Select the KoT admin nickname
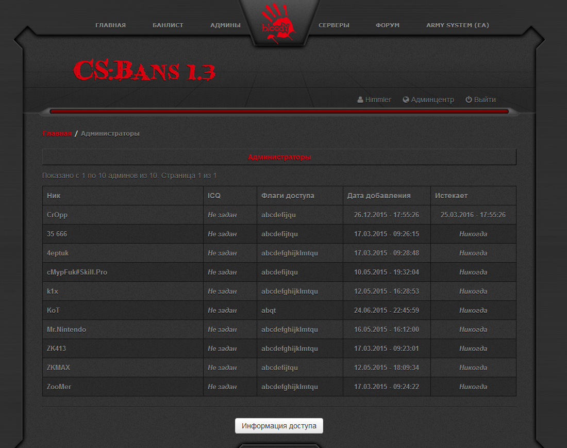 pyautogui.click(x=53, y=310)
